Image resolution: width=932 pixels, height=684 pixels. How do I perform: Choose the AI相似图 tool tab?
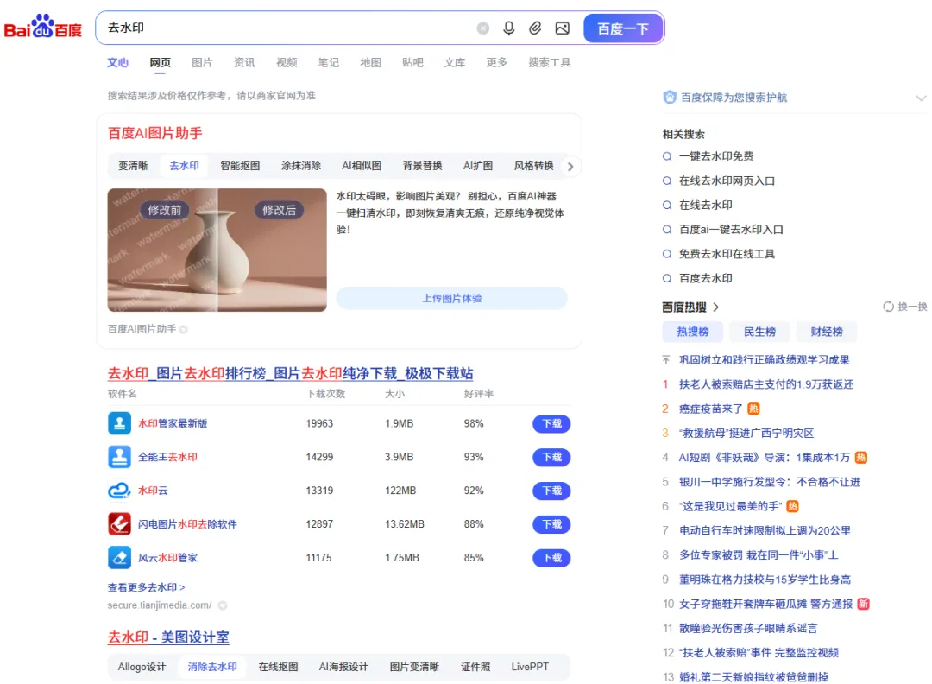pos(362,166)
